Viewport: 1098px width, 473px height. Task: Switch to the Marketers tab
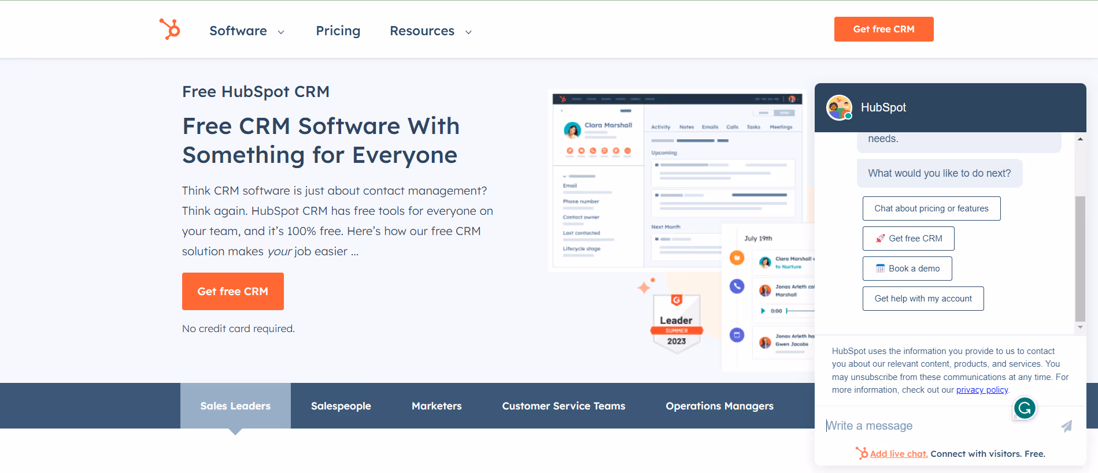tap(437, 405)
